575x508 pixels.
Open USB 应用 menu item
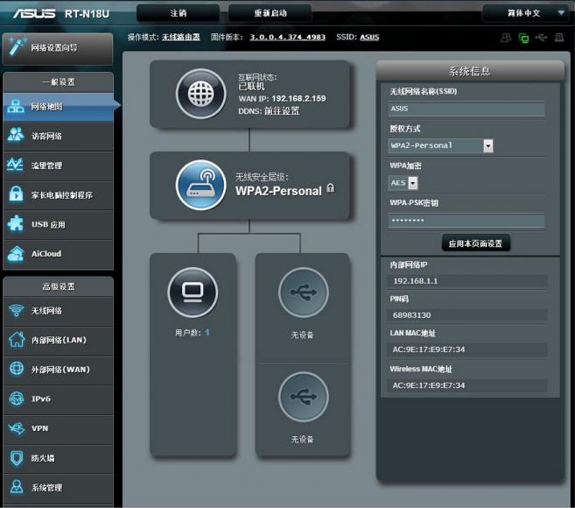pyautogui.click(x=58, y=224)
